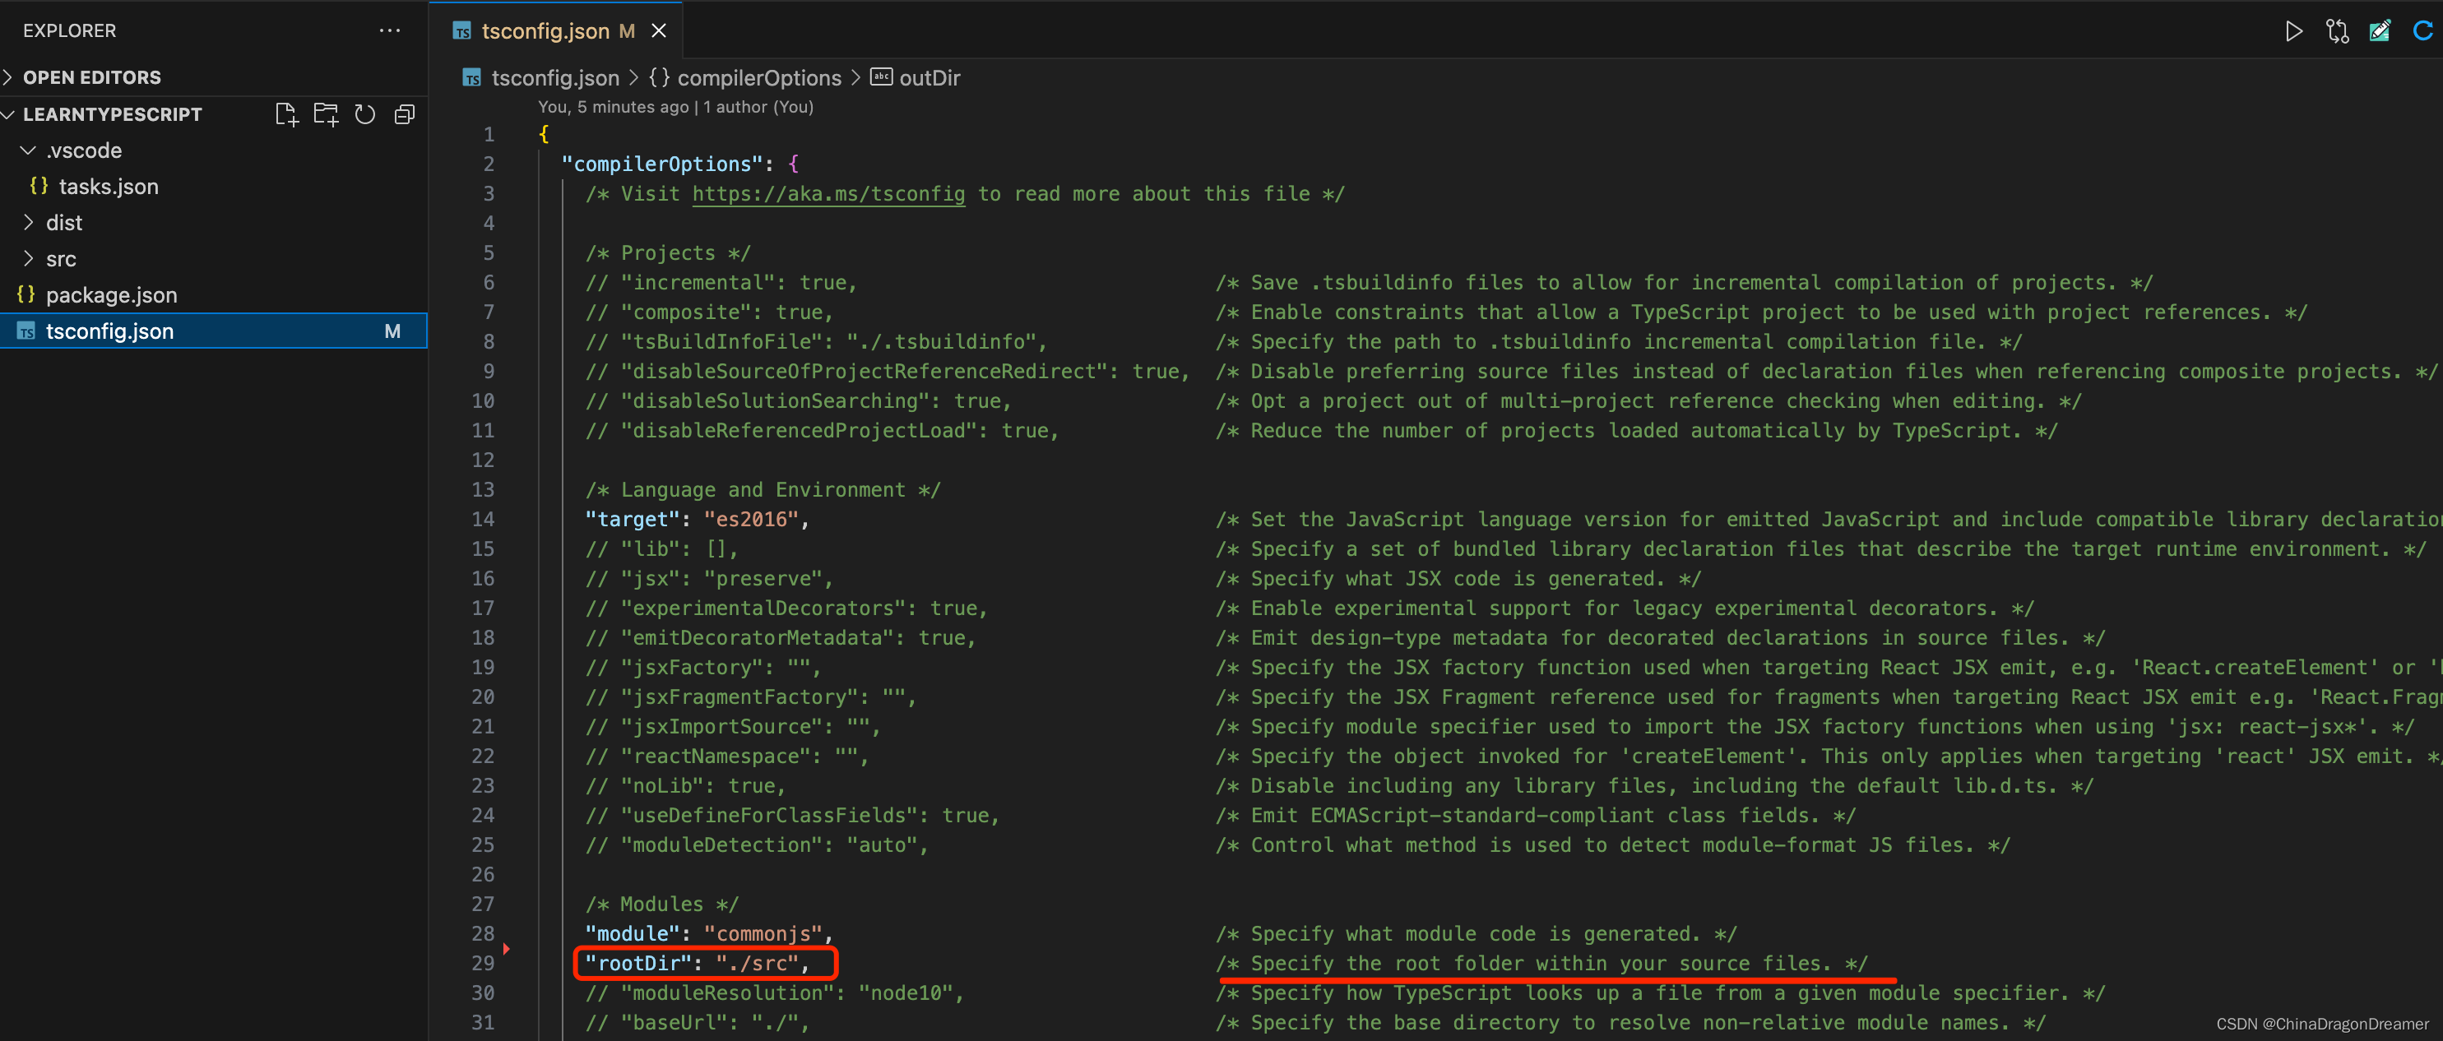
Task: Refresh the explorer file tree
Action: pyautogui.click(x=365, y=115)
